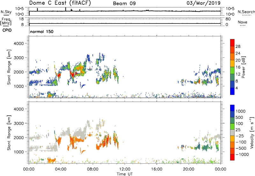
Task: Pick the gray -25 to 25 velocity swatch
Action: pos(232,132)
